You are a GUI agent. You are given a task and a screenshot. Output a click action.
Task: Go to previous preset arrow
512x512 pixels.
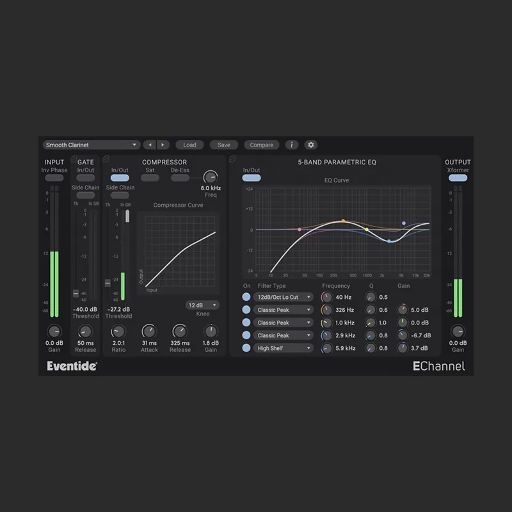[x=150, y=145]
